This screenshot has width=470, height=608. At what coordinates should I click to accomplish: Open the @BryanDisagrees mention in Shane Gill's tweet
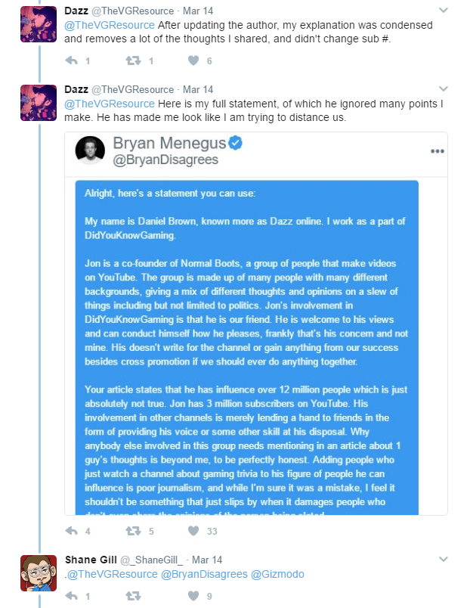point(204,574)
